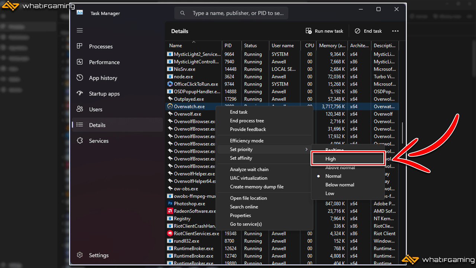Open the Performance page
The width and height of the screenshot is (476, 268).
pos(118,62)
